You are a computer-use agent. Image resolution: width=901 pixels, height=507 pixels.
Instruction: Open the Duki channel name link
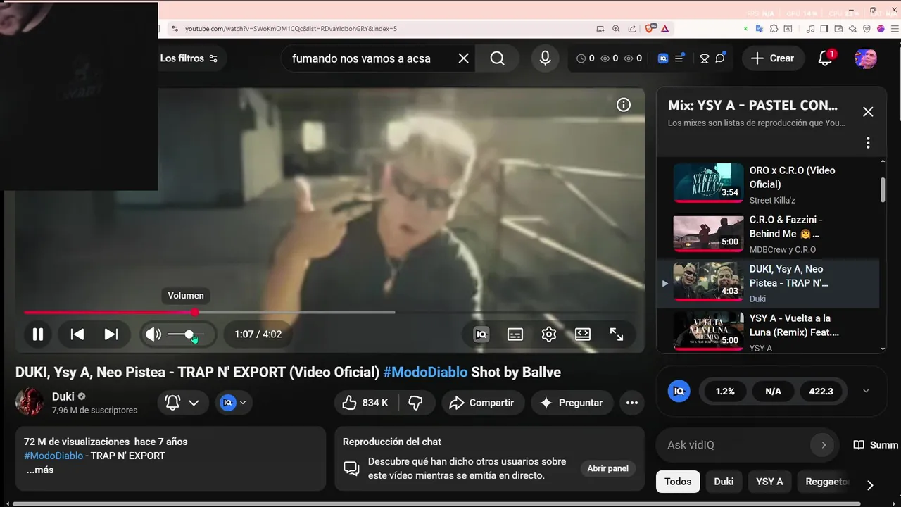tap(63, 396)
